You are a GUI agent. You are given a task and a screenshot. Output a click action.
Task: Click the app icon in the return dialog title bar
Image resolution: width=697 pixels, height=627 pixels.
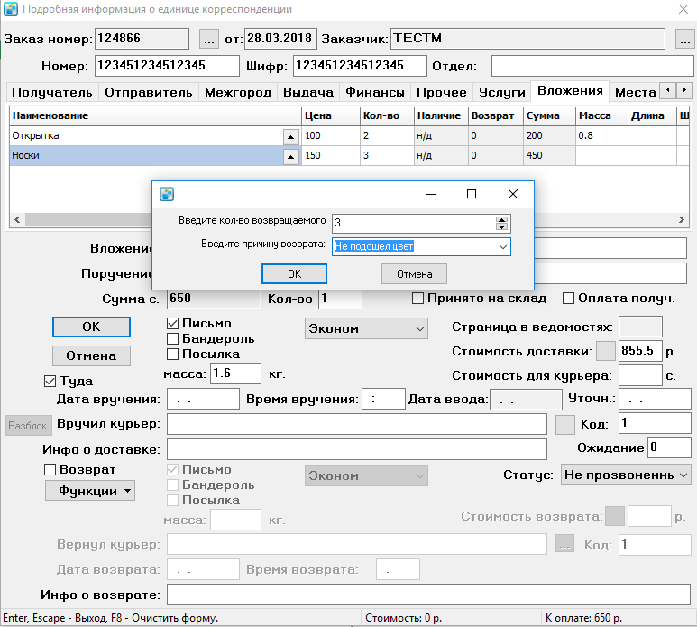[167, 194]
